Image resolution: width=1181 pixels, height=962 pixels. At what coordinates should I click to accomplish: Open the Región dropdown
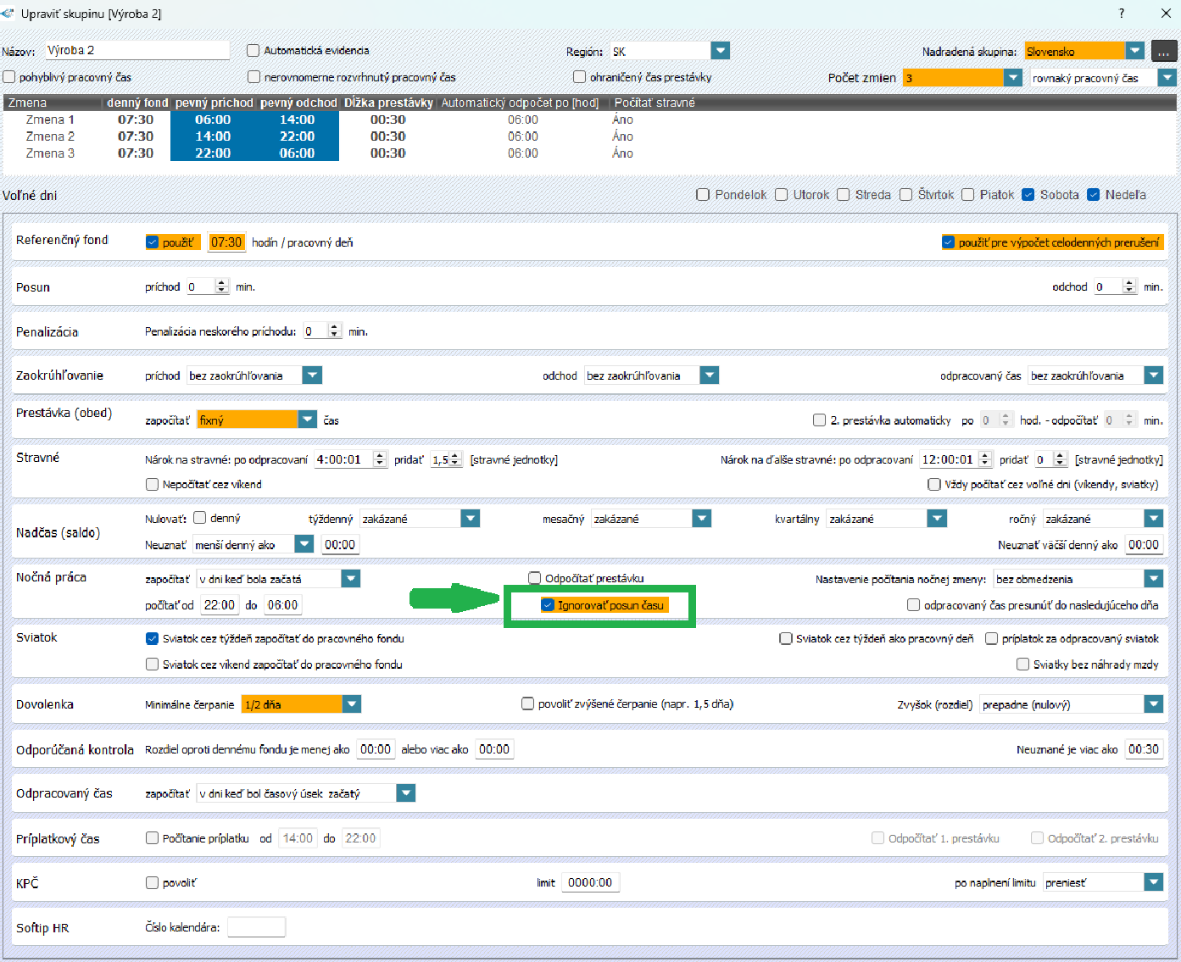[x=720, y=52]
